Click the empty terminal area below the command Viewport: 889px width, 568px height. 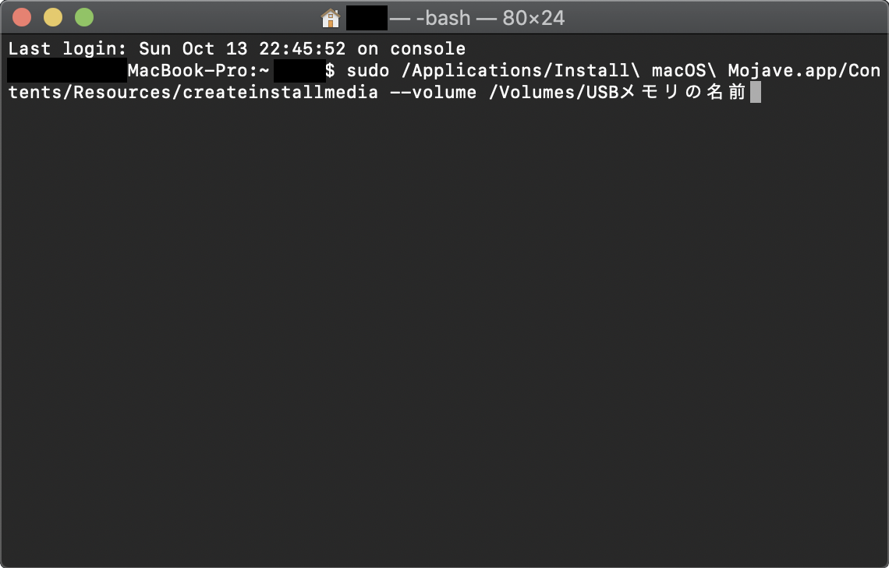pyautogui.click(x=444, y=334)
